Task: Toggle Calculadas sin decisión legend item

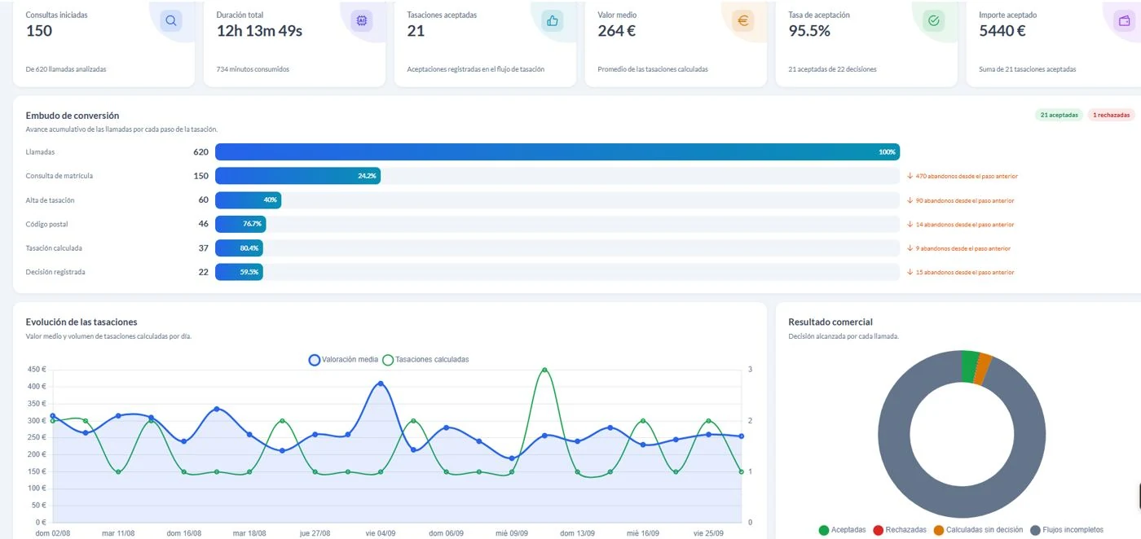Action: pos(978,530)
